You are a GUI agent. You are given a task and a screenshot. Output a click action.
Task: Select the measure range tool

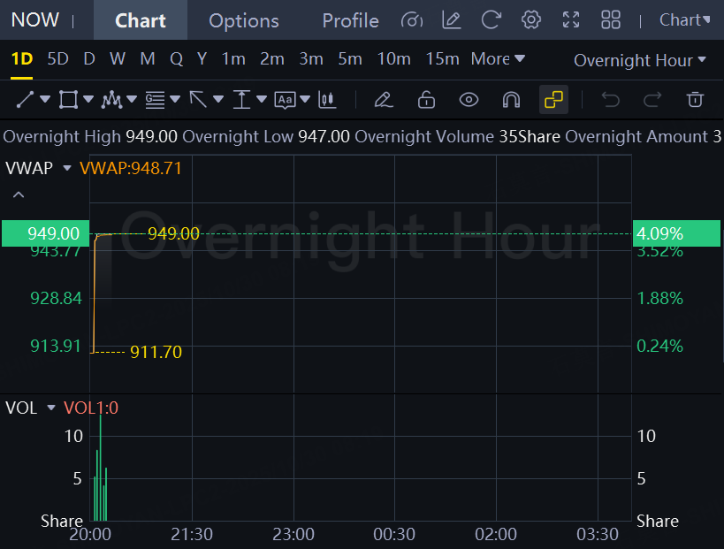(241, 100)
